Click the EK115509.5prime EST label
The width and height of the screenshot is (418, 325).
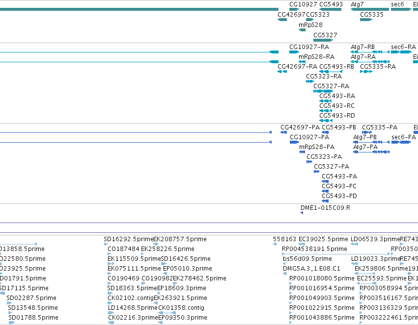point(134,259)
